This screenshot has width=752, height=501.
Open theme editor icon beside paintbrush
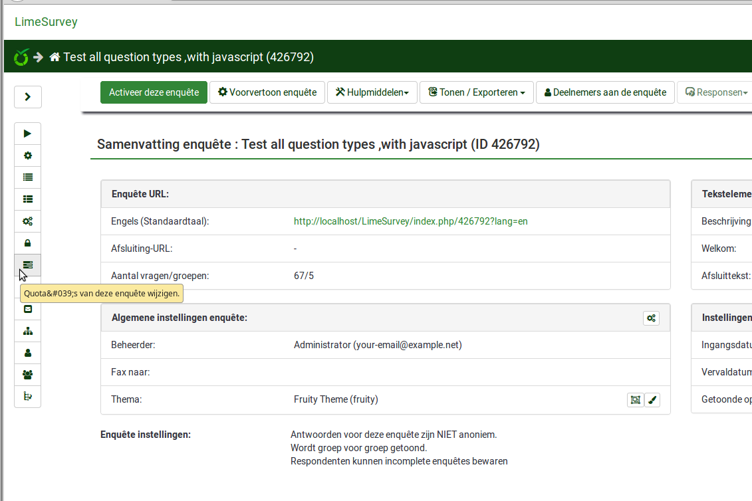coord(635,399)
